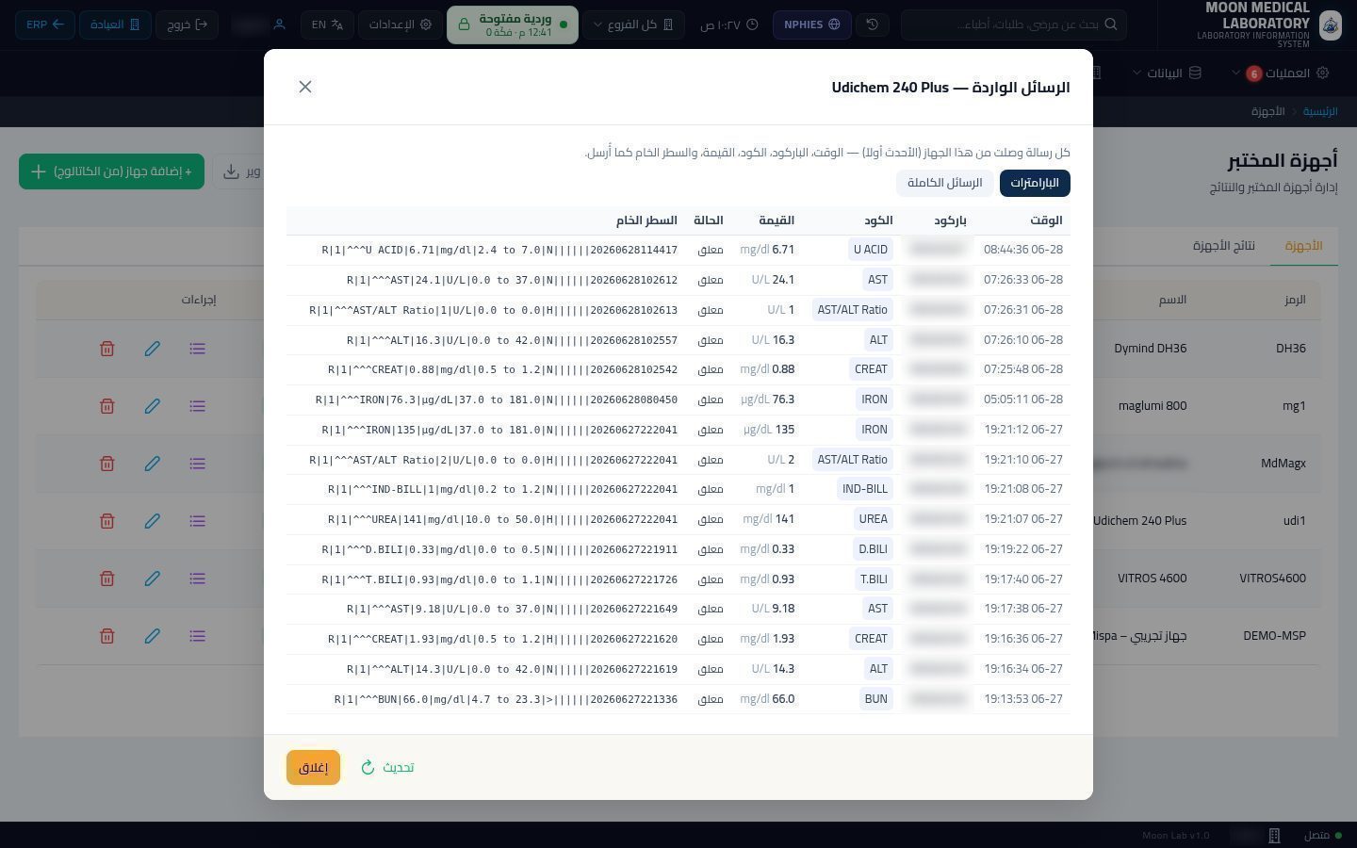
Task: Click the UREA code cell
Action: (873, 519)
